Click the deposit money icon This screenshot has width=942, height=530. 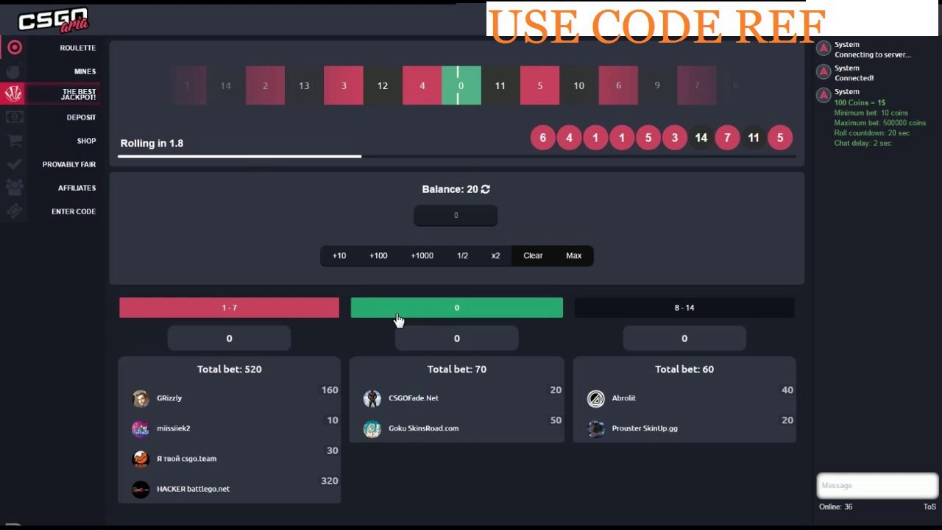[x=14, y=117]
